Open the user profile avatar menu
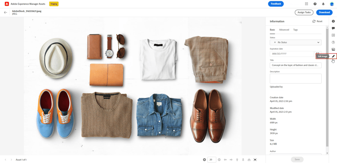This screenshot has width=337, height=163. [332, 4]
